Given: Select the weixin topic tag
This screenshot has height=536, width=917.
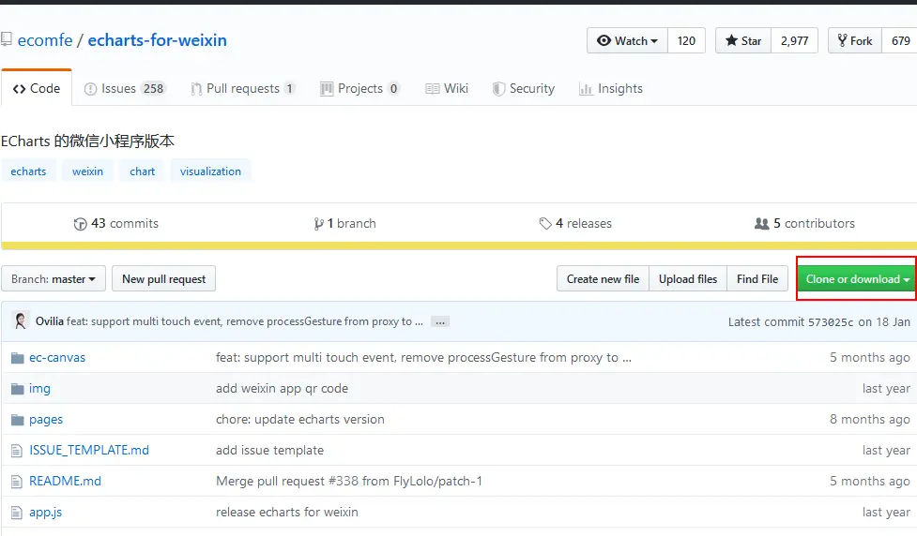Looking at the screenshot, I should (87, 171).
